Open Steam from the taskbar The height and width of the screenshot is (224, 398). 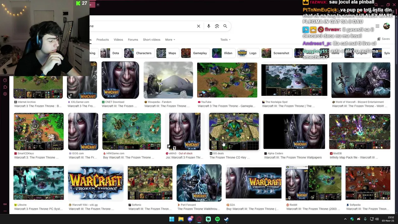point(226,219)
